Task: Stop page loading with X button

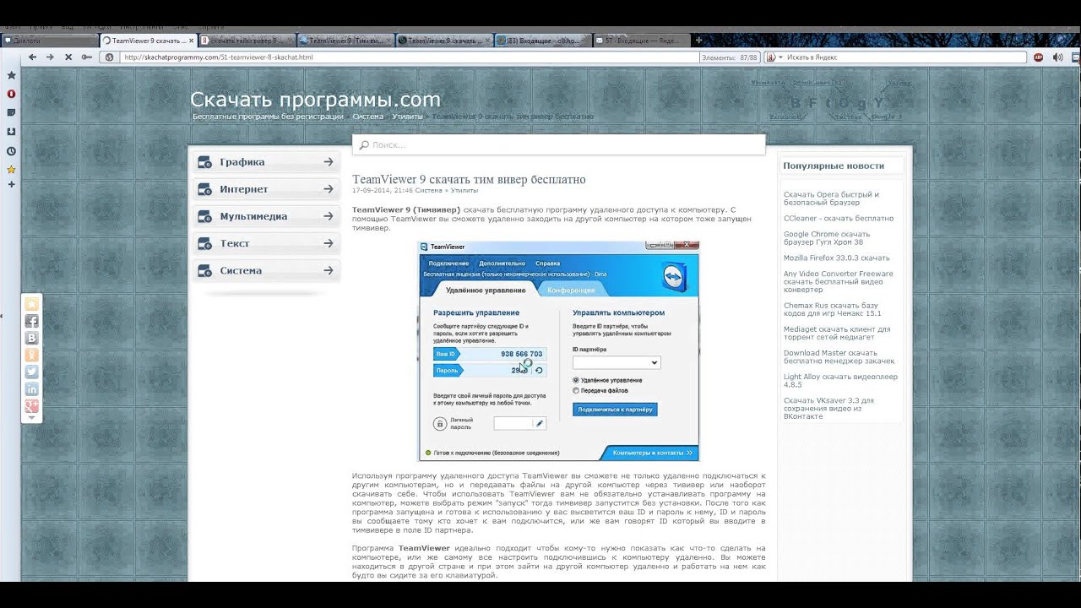Action: tap(68, 57)
